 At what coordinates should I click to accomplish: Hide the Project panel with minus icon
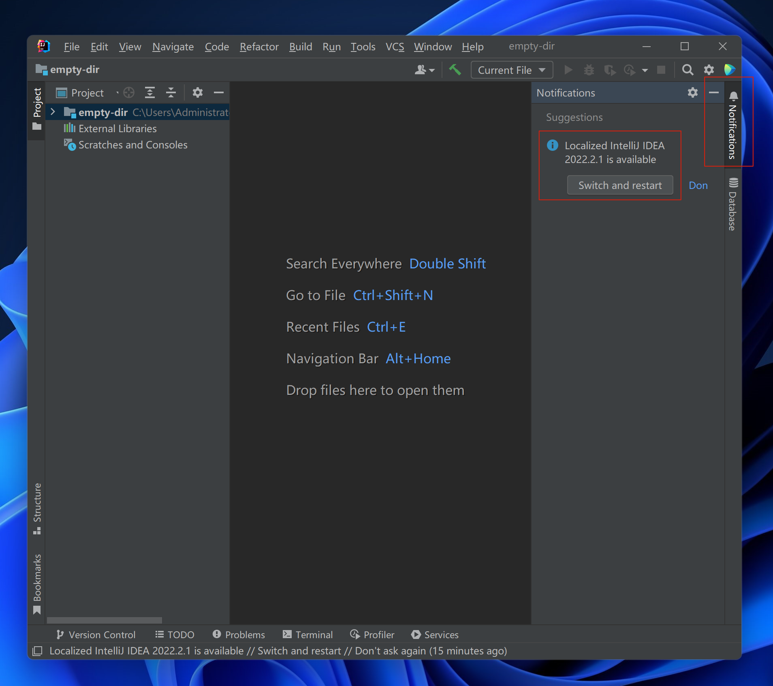[219, 93]
